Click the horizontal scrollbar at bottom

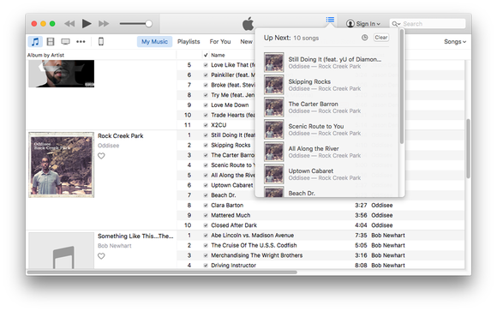[x=162, y=272]
